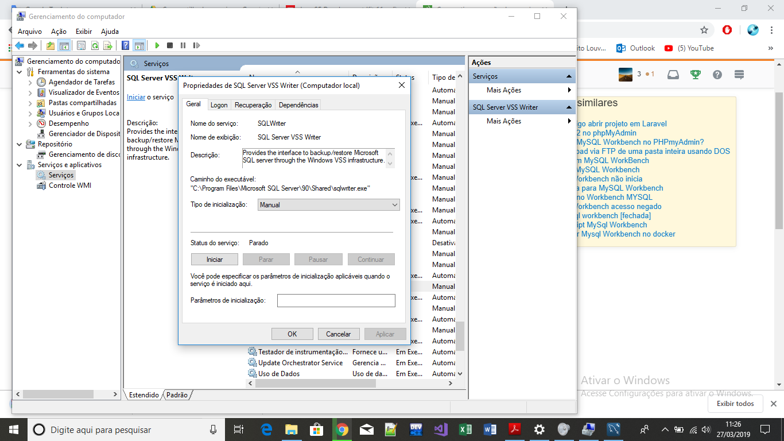The height and width of the screenshot is (441, 784).
Task: Click the Parâmetros de inicialização input field
Action: pyautogui.click(x=336, y=300)
